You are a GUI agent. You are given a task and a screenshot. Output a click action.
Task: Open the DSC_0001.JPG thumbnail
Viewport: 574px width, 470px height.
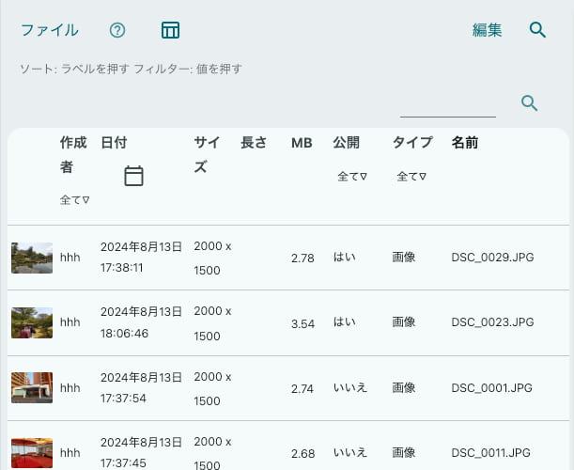tap(32, 387)
